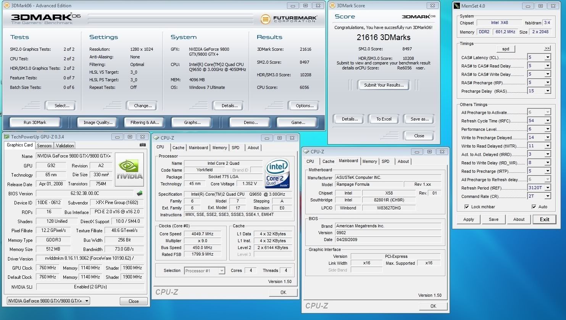The height and width of the screenshot is (320, 566).
Task: Toggle the Auto checkbox in MemSet
Action: pyautogui.click(x=534, y=207)
